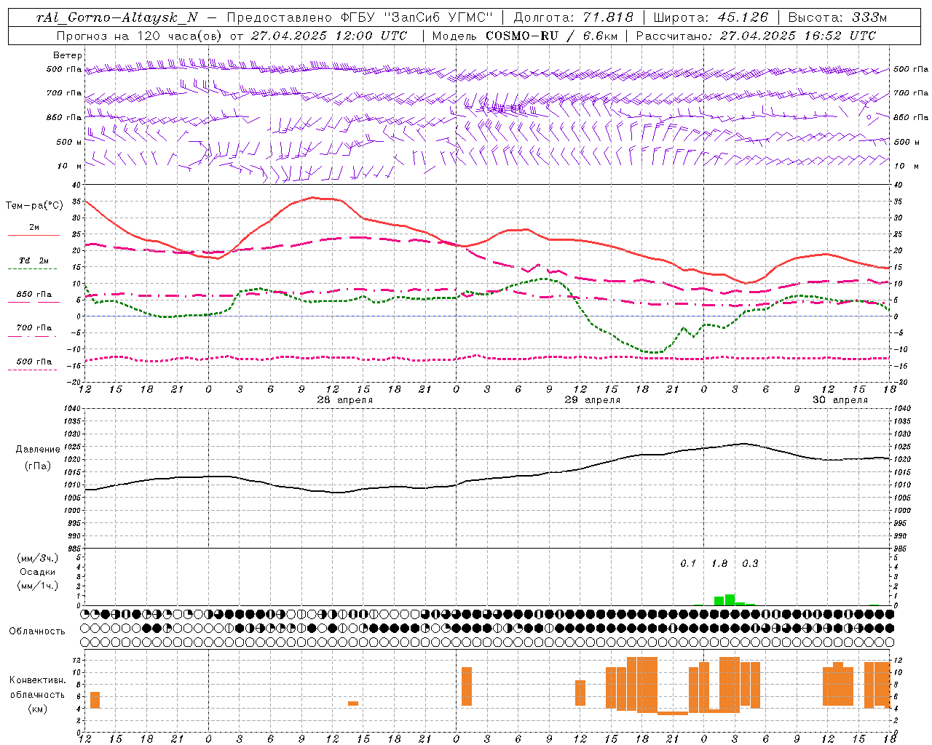Select the forecast start 27.04.2025 12:00 UTC
The width and height of the screenshot is (932, 745).
click(x=328, y=36)
